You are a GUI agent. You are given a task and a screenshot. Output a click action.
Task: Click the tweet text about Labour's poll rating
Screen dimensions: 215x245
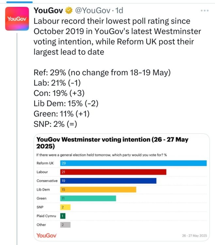coord(117,36)
